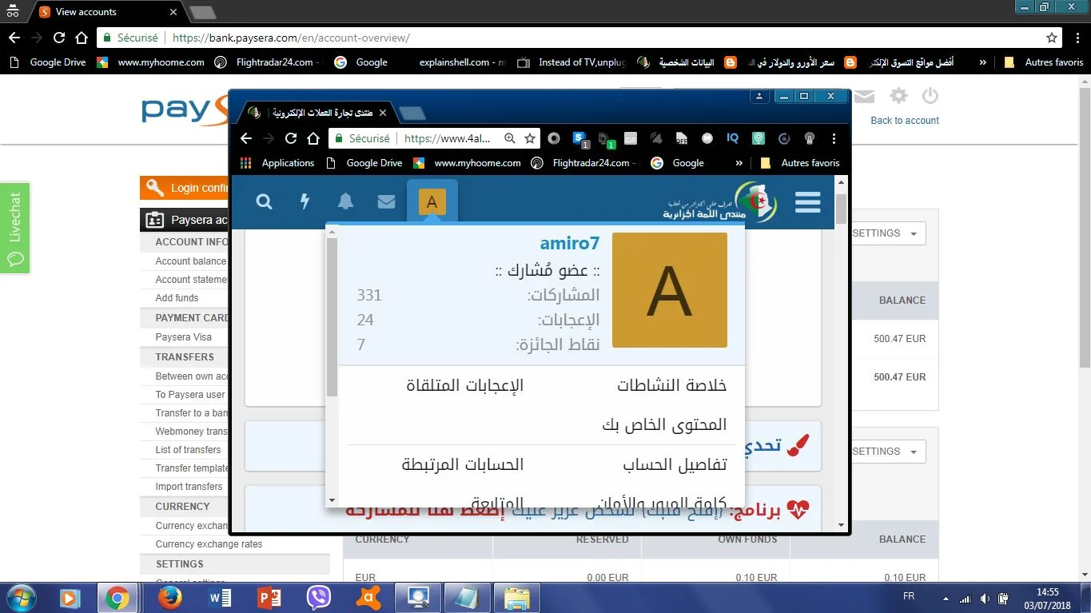1091x613 pixels.
Task: Click the Paysera address bar URL
Action: click(x=291, y=38)
